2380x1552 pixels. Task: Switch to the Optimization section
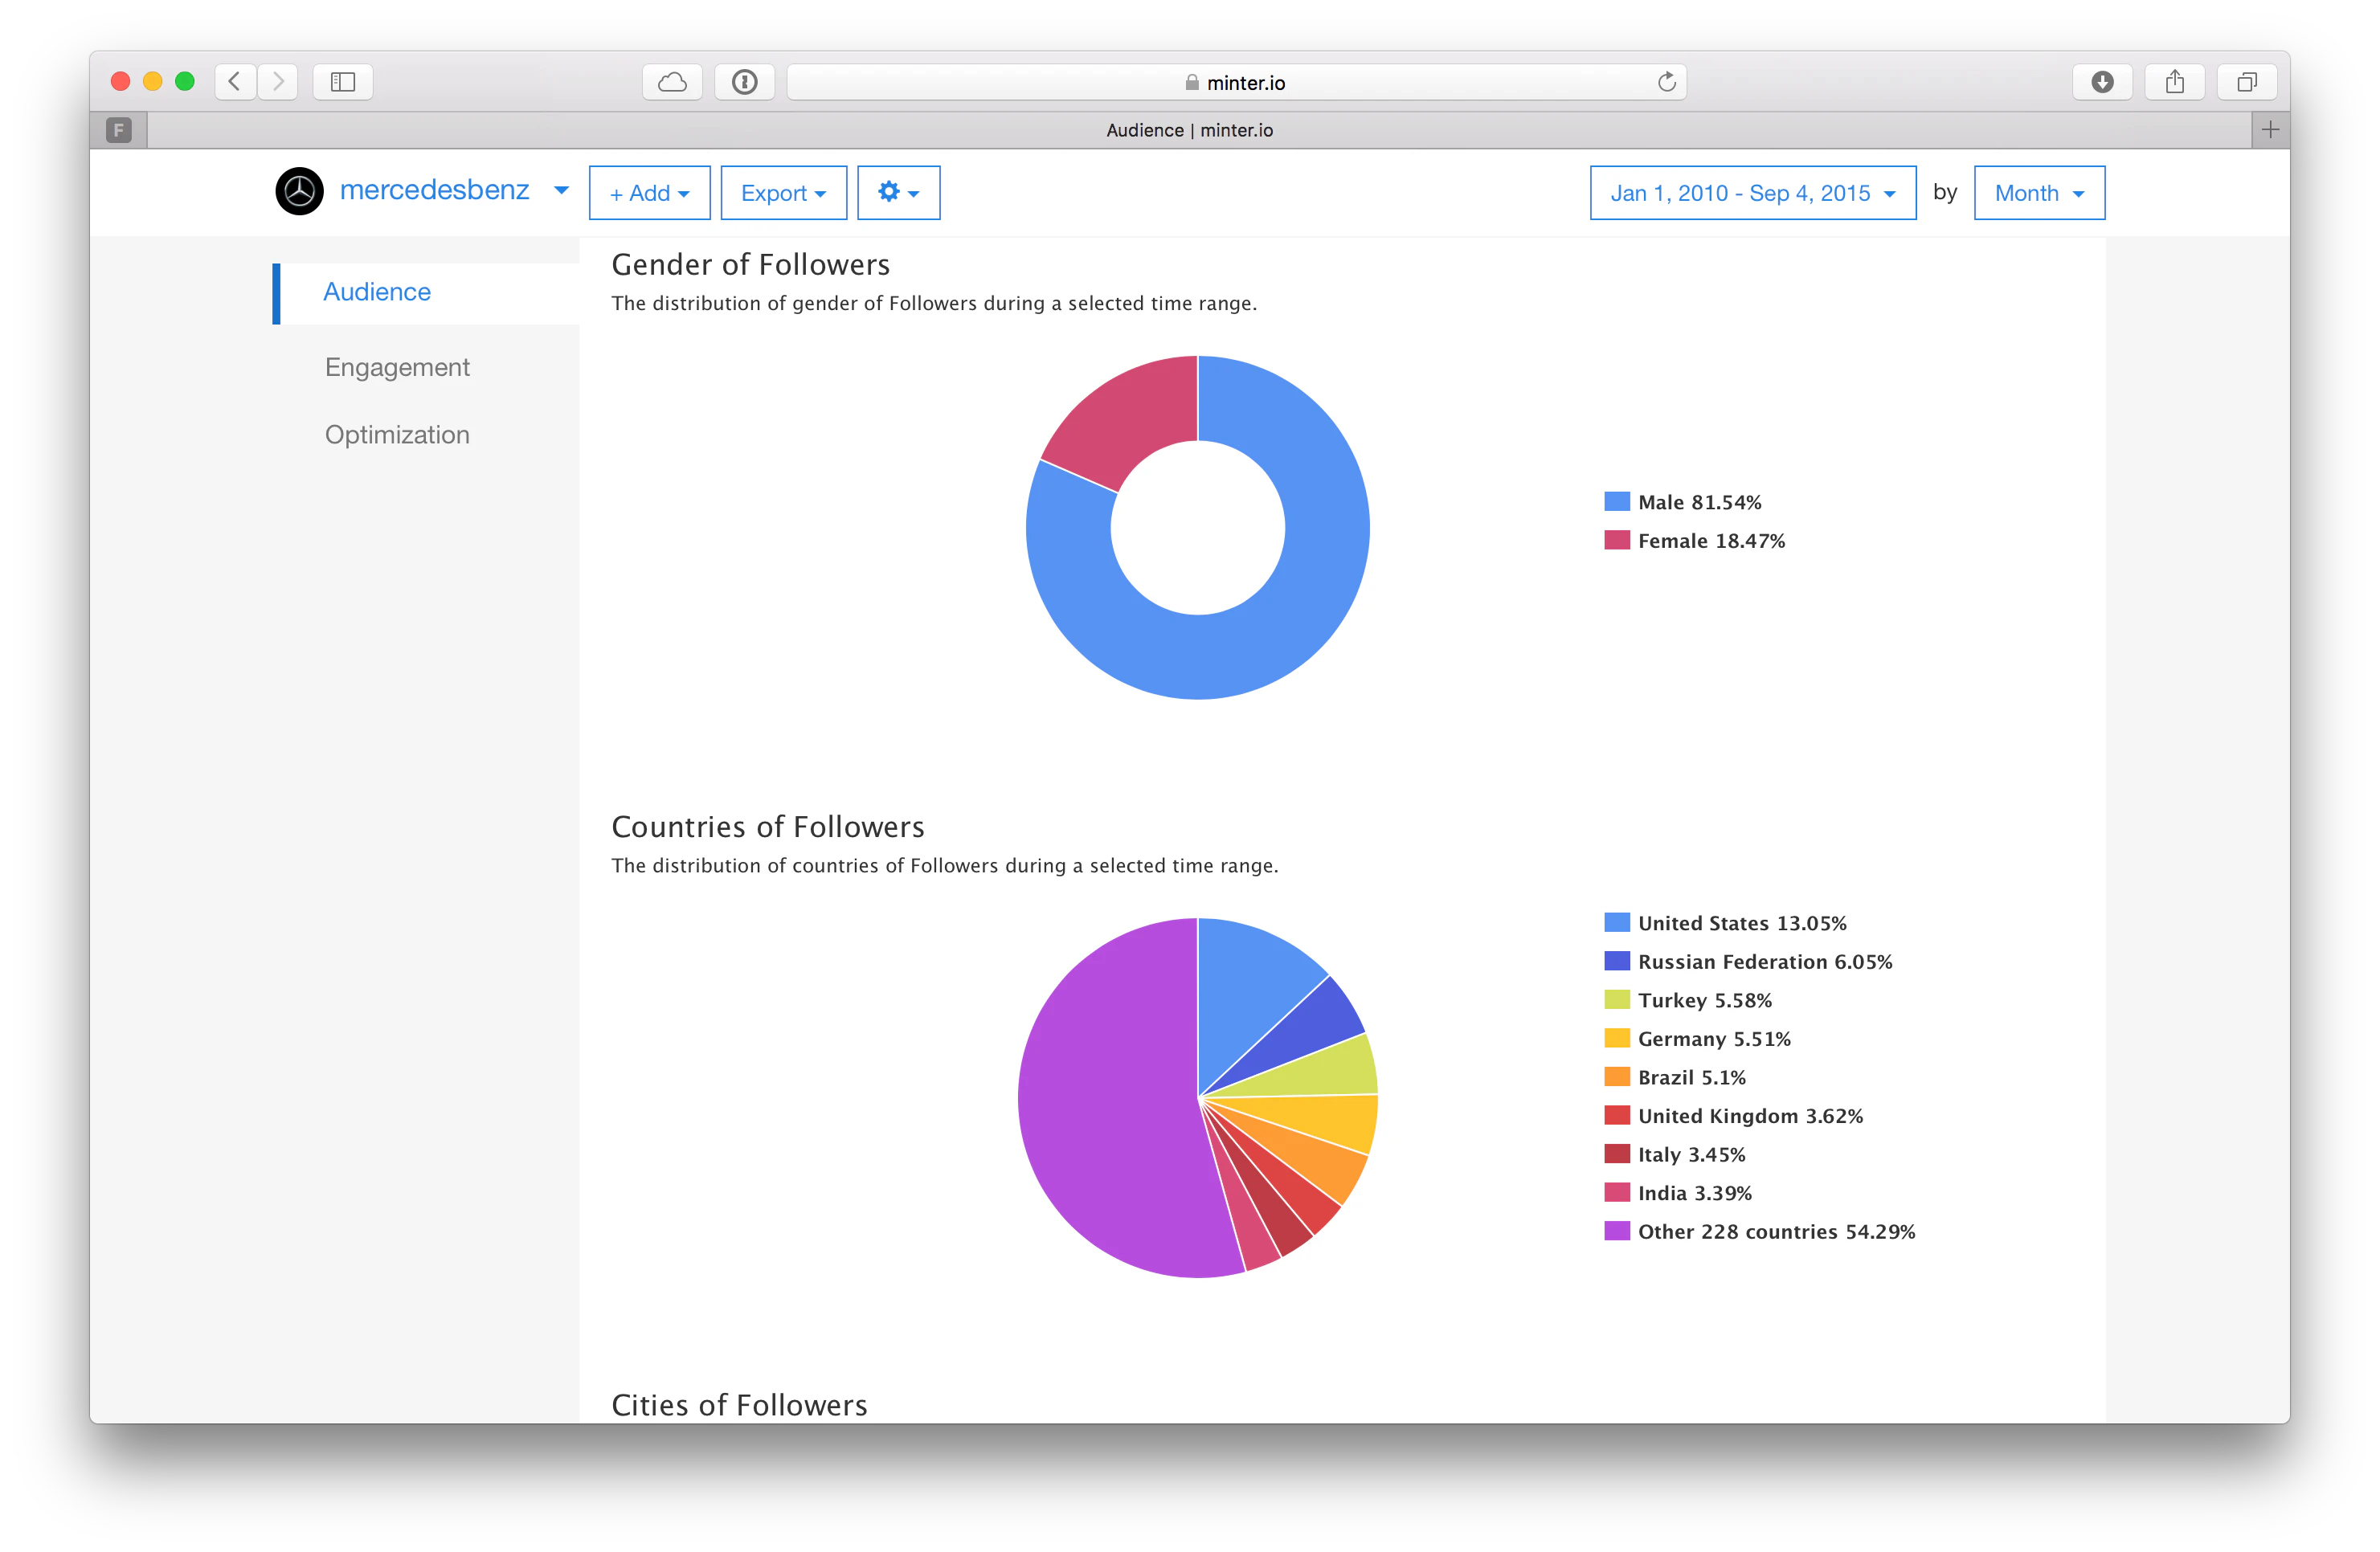pos(397,435)
